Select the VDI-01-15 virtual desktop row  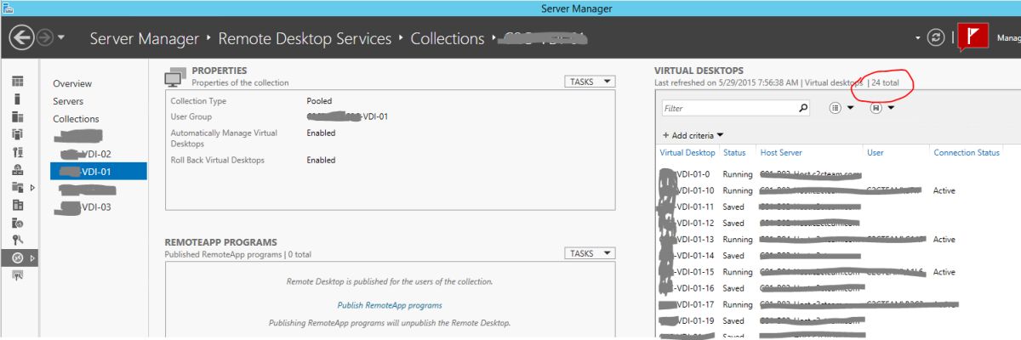tap(838, 272)
